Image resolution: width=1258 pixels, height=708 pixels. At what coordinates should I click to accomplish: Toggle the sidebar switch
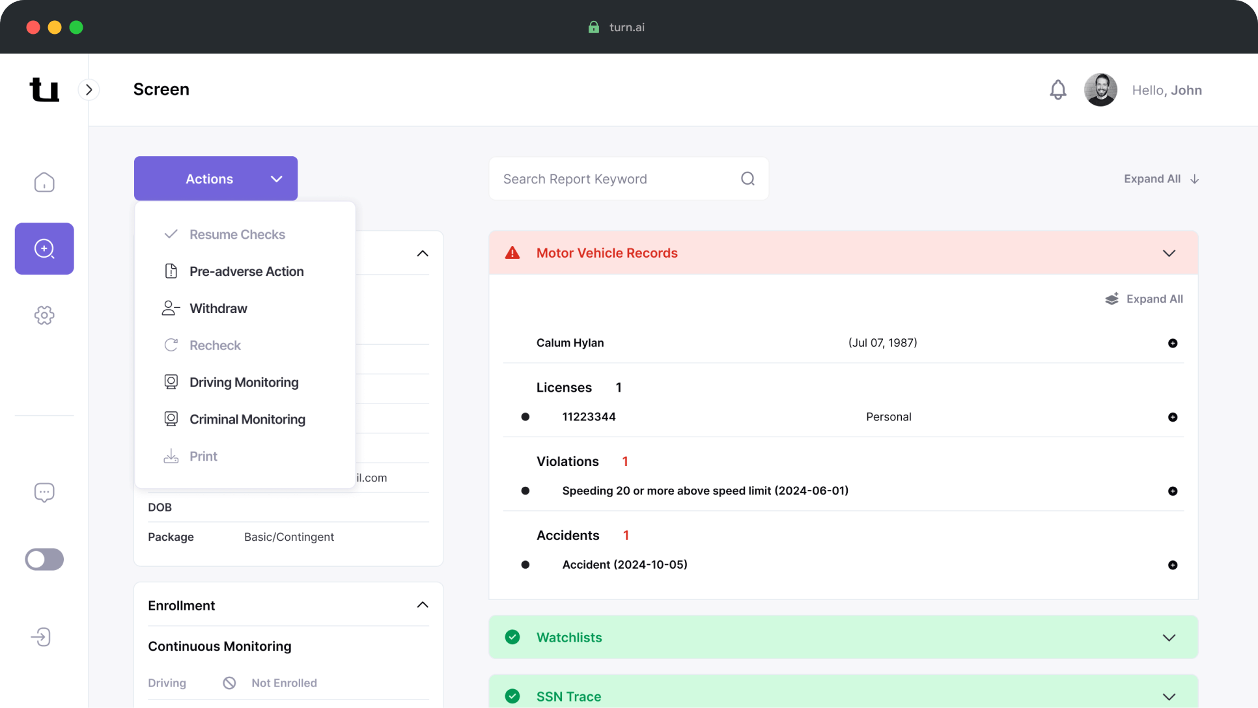coord(44,559)
